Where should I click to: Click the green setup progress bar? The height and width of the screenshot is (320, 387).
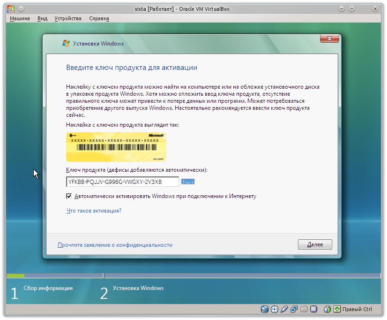pos(15,275)
